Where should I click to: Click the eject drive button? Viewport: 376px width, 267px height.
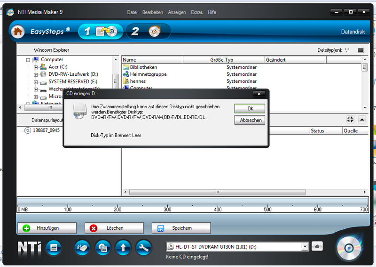(x=318, y=246)
